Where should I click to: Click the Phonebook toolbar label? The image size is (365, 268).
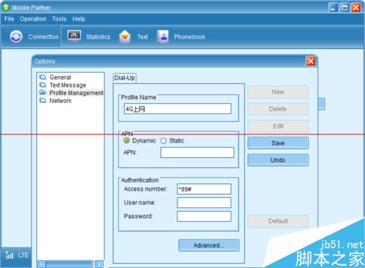pos(190,37)
